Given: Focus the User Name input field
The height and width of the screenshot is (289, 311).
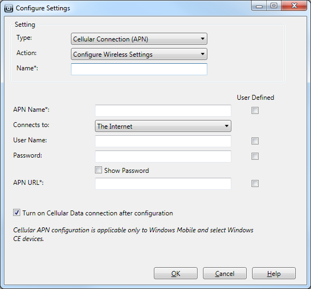Looking at the screenshot, I should coord(163,141).
